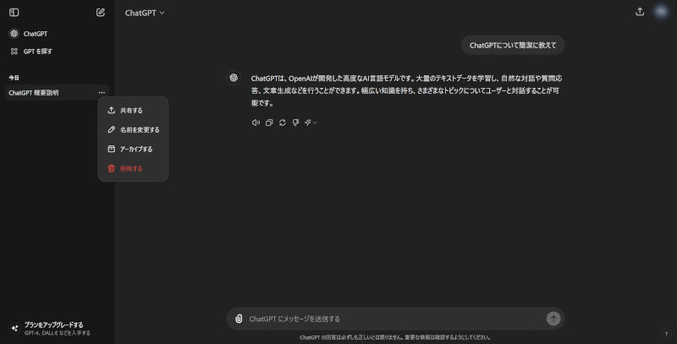
Task: Copy the response with the copy icon
Action: [x=269, y=123]
